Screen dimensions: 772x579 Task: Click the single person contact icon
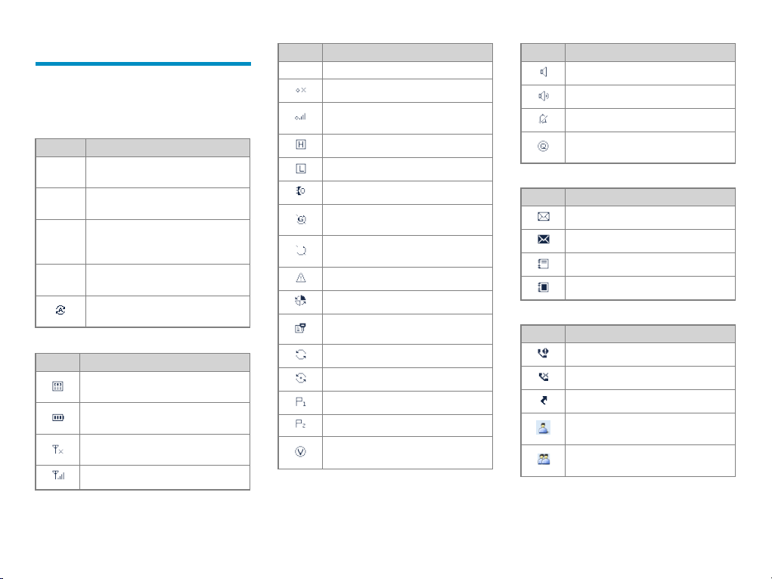[543, 427]
